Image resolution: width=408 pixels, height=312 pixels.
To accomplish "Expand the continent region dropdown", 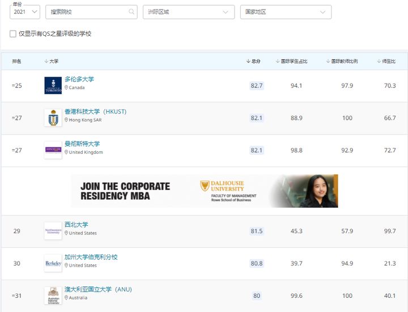I will pos(189,12).
